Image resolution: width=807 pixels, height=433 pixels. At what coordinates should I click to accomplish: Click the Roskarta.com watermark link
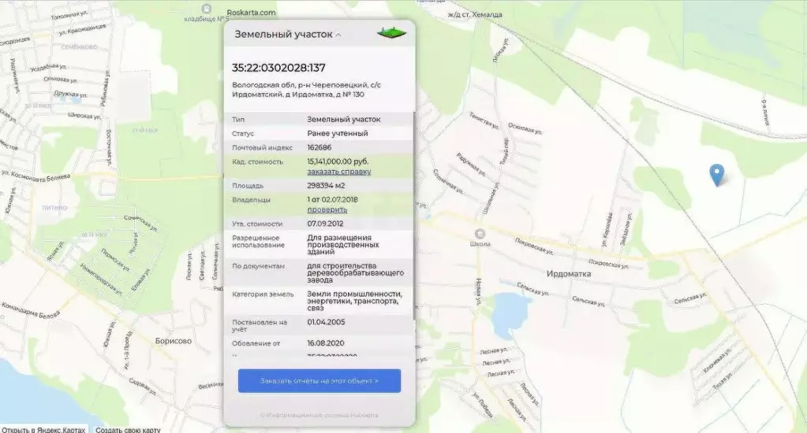[251, 13]
